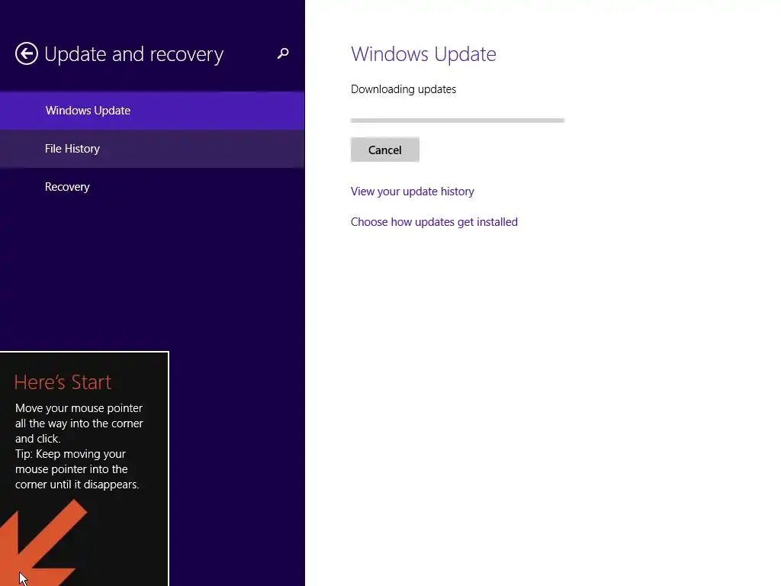Screen dimensions: 781x586
Task: Open the File History section
Action: pos(152,149)
